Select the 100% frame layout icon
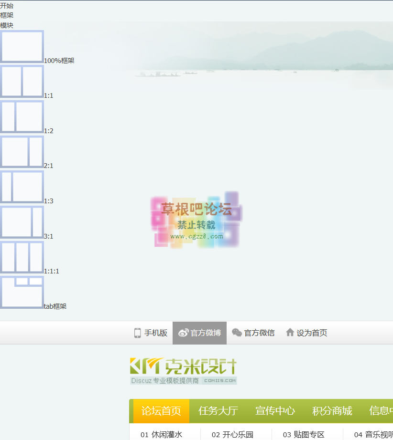Image resolution: width=393 pixels, height=440 pixels. [x=22, y=46]
